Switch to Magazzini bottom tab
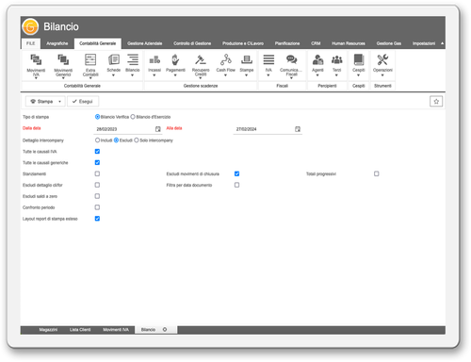471x362 pixels. tap(48, 330)
